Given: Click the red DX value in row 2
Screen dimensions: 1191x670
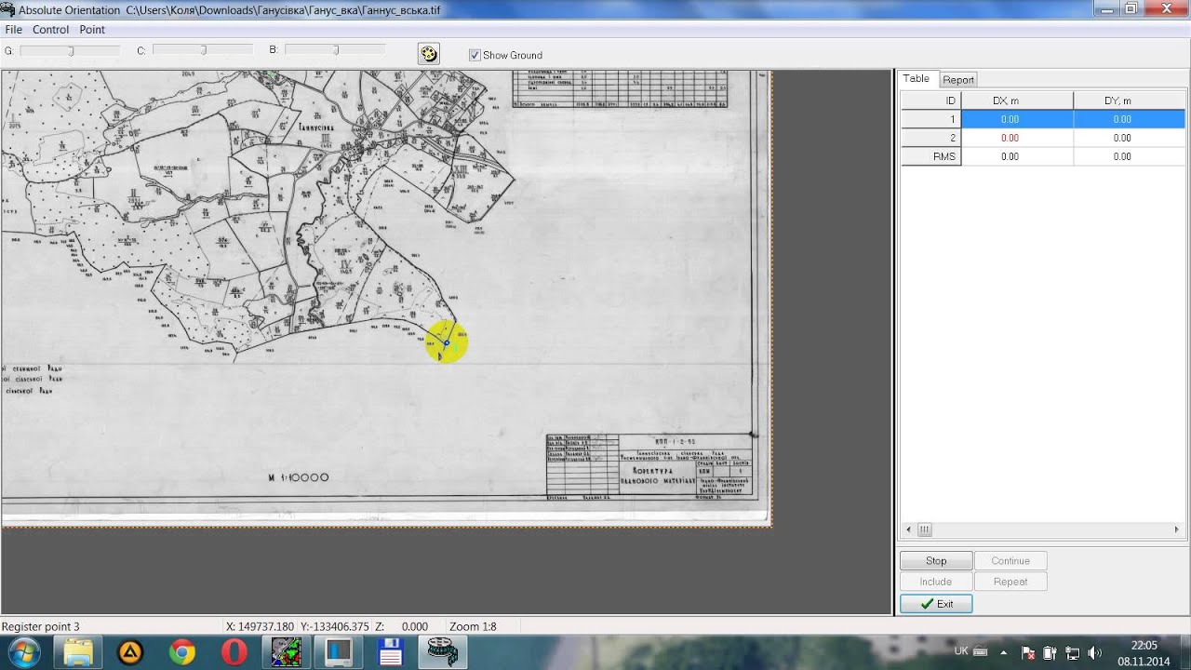Looking at the screenshot, I should coord(1010,138).
